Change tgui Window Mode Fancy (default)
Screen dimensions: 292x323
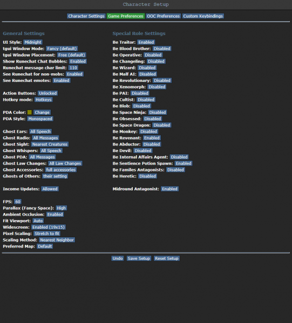click(62, 49)
